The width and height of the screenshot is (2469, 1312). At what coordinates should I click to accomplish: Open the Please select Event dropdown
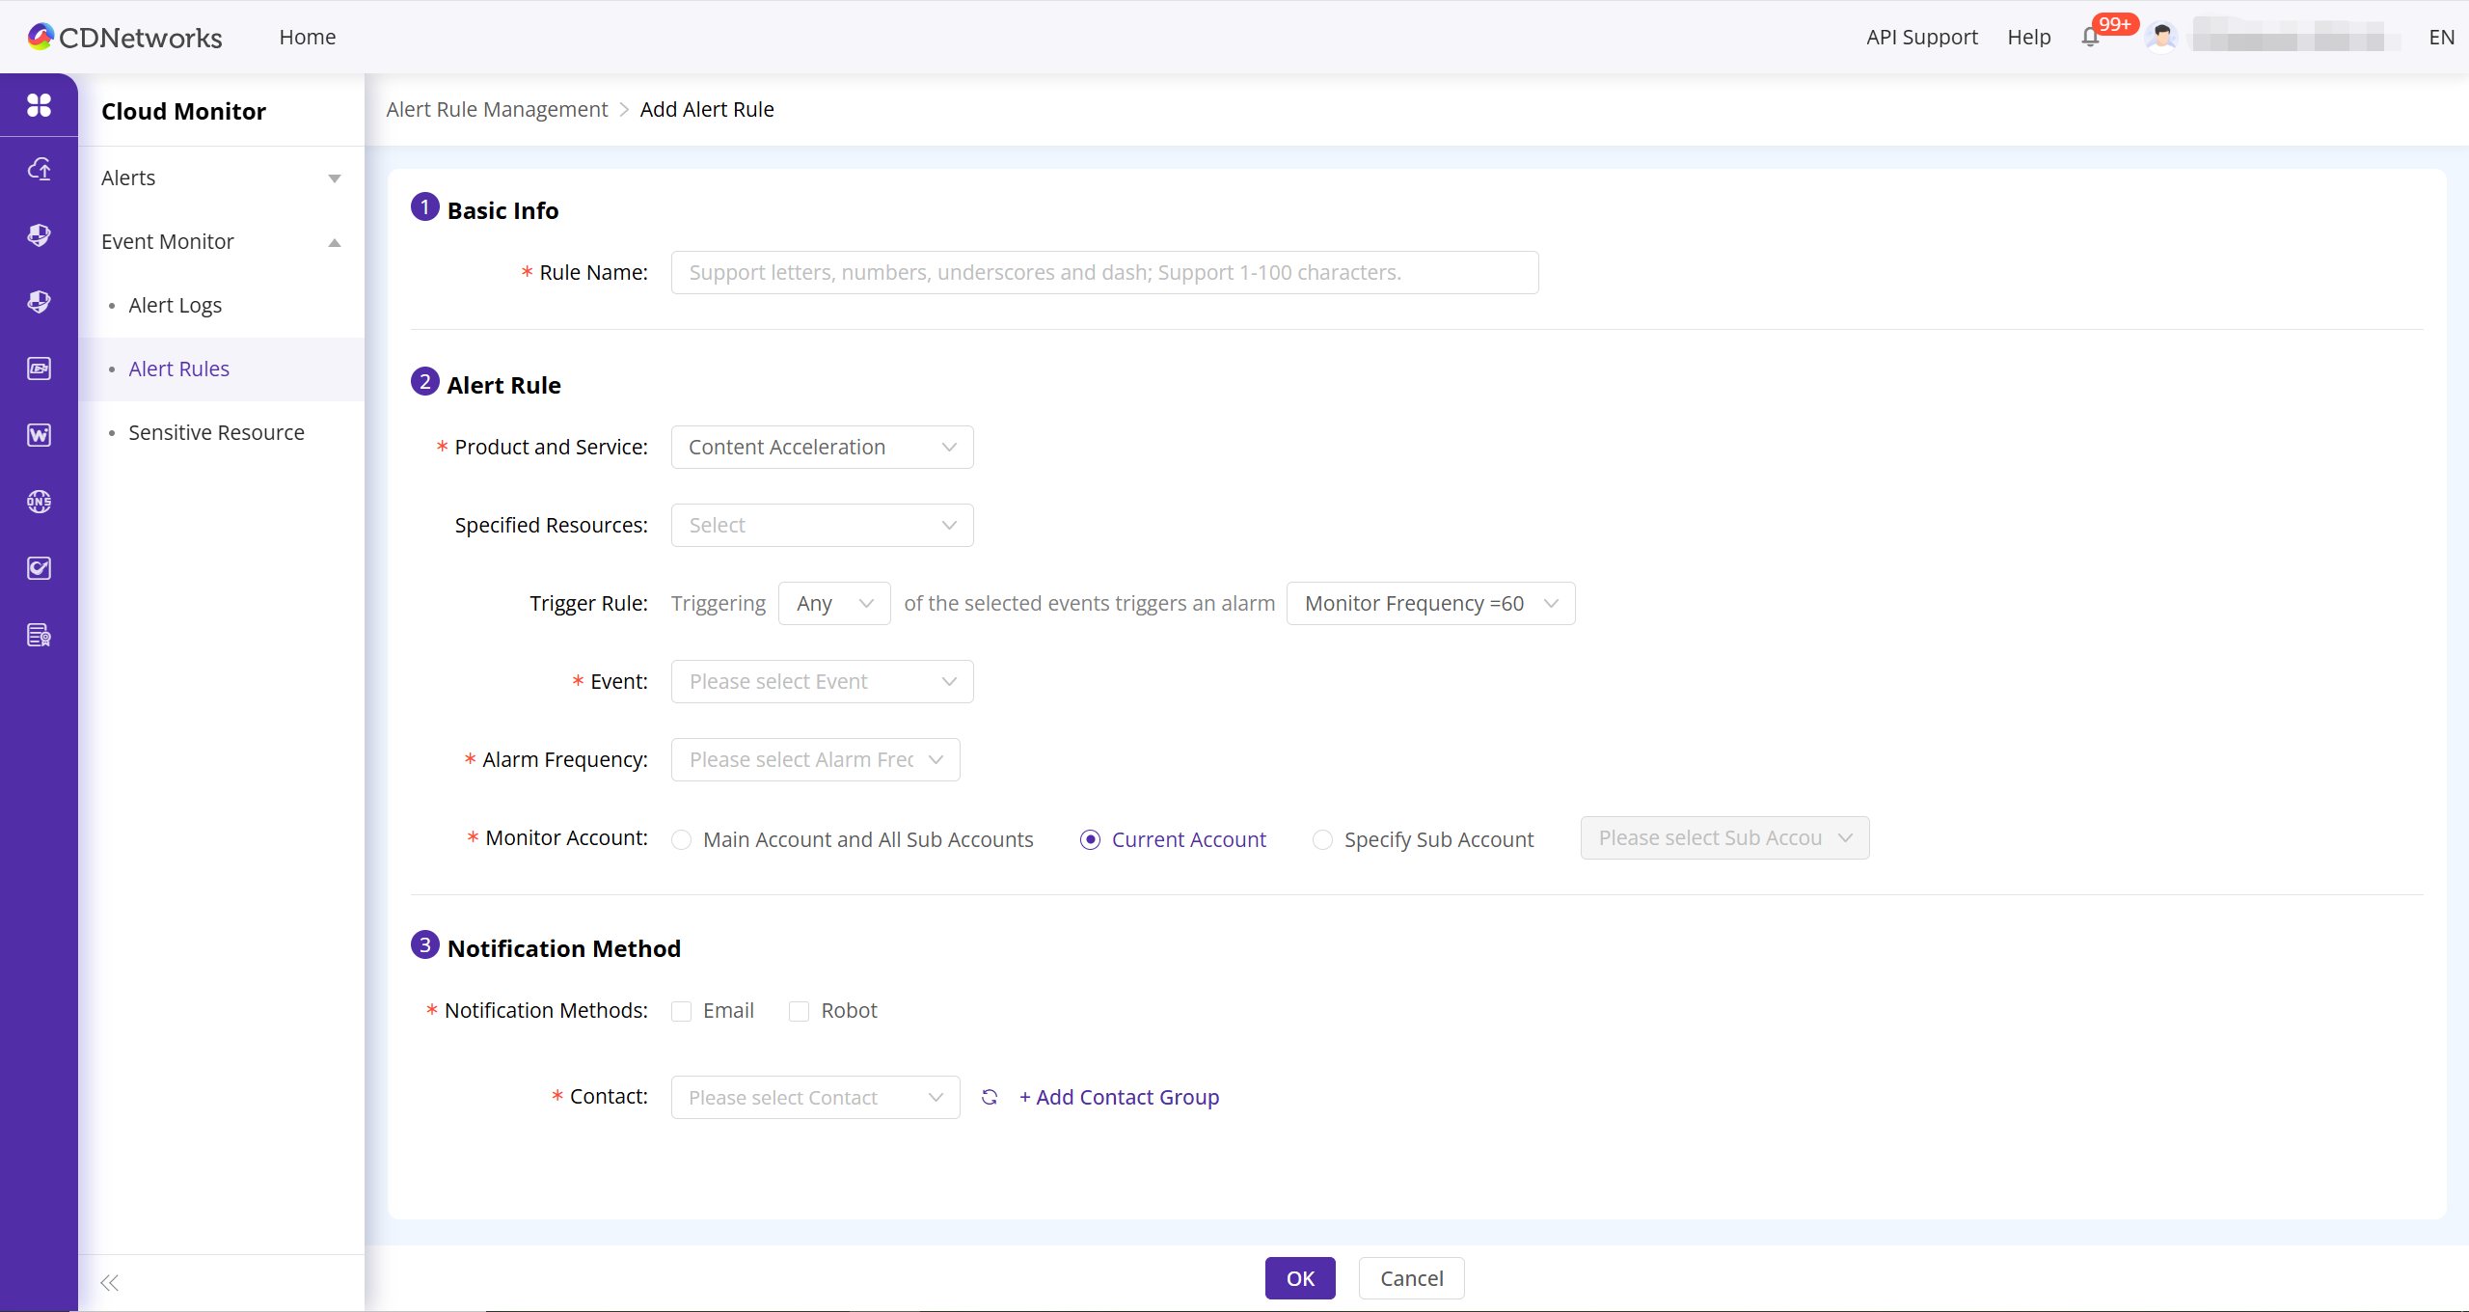click(x=822, y=681)
